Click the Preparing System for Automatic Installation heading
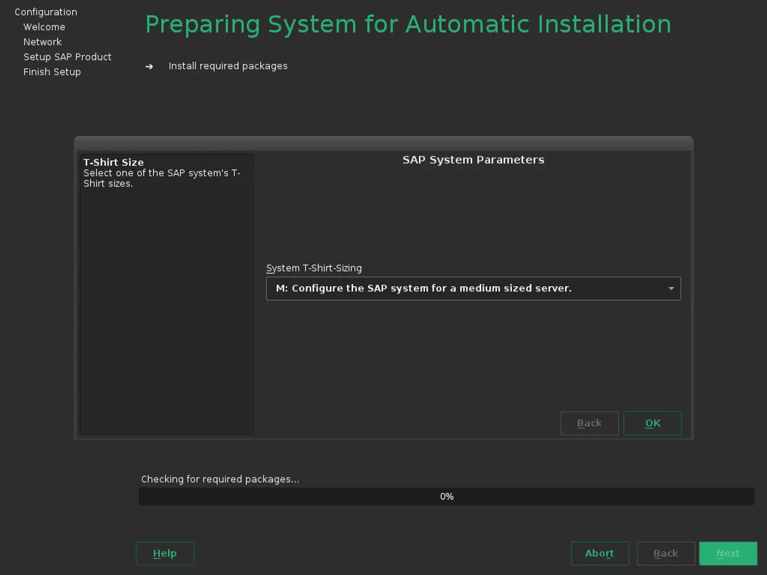 click(x=408, y=25)
